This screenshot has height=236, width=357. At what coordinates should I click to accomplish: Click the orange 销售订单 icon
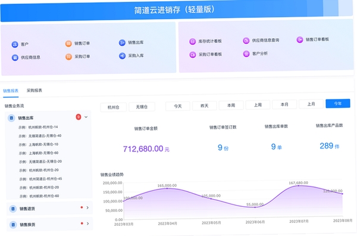(68, 44)
